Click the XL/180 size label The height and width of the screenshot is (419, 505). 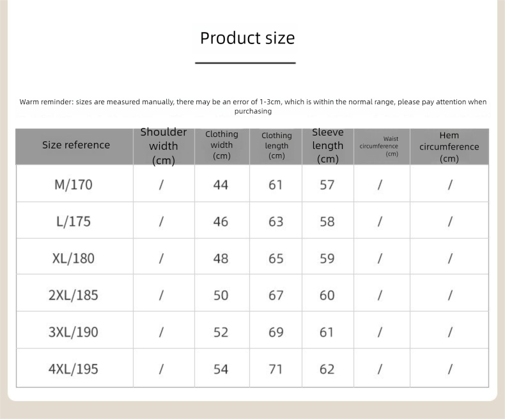click(x=74, y=258)
